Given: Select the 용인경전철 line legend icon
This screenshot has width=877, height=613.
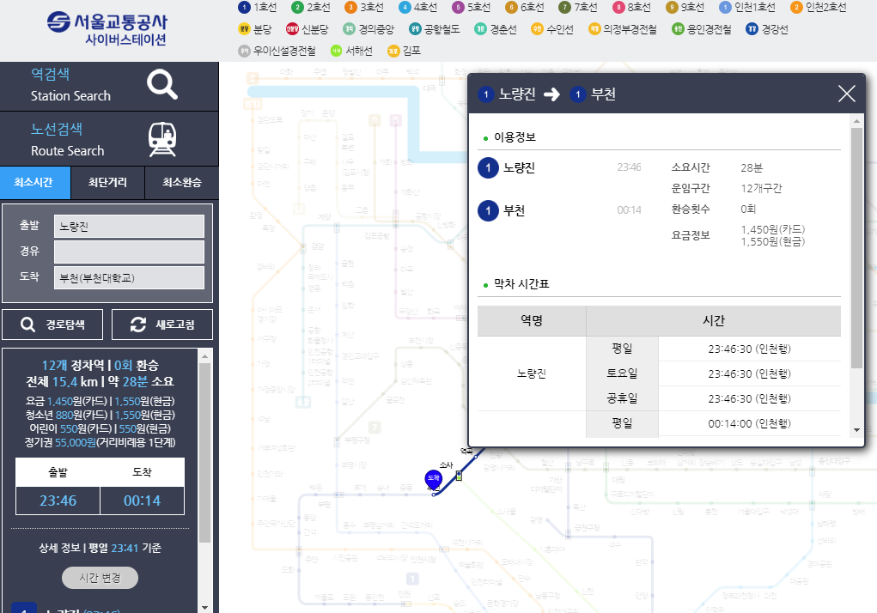Looking at the screenshot, I should coord(678,29).
